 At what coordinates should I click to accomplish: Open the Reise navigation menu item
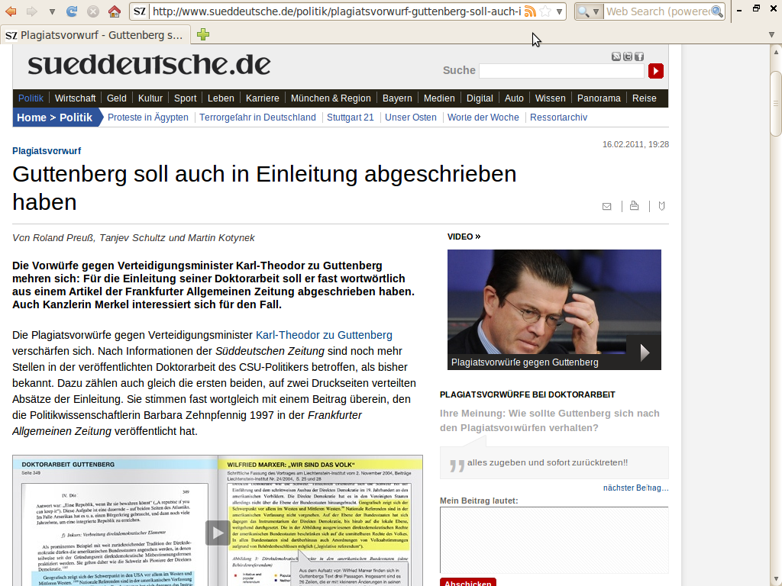point(645,98)
